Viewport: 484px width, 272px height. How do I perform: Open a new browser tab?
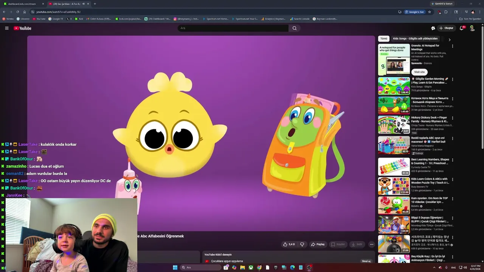coord(95,4)
